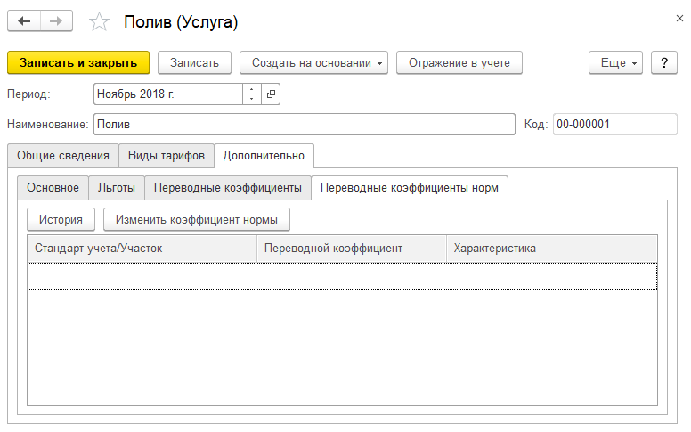This screenshot has width=691, height=432.
Task: Select the Льготы sub-tab
Action: pos(117,188)
